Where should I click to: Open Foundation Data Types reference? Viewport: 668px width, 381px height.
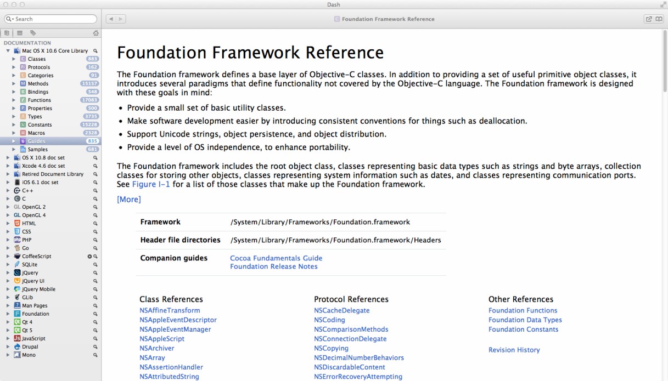coord(525,320)
